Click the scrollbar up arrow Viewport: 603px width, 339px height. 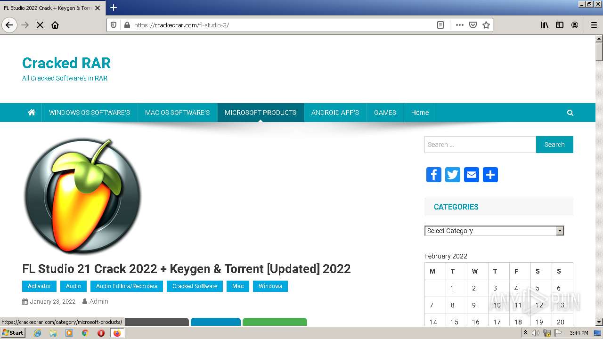[599, 39]
